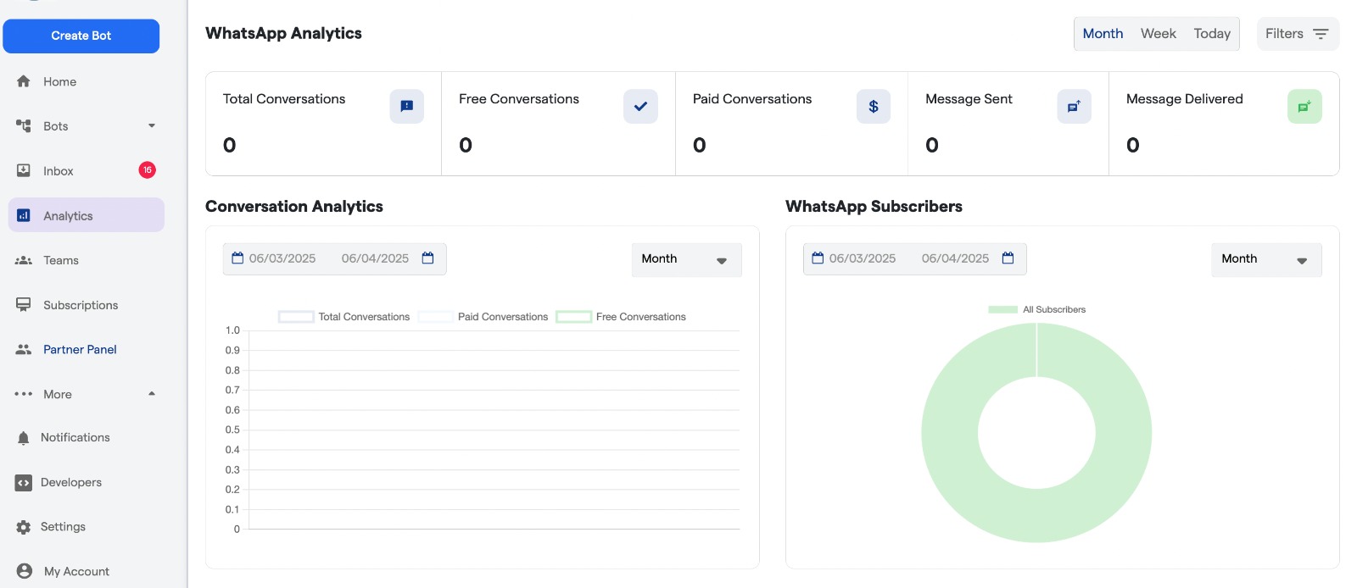
Task: Click the Message Sent card label
Action: click(969, 99)
